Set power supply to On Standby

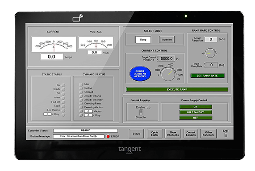[196, 112]
